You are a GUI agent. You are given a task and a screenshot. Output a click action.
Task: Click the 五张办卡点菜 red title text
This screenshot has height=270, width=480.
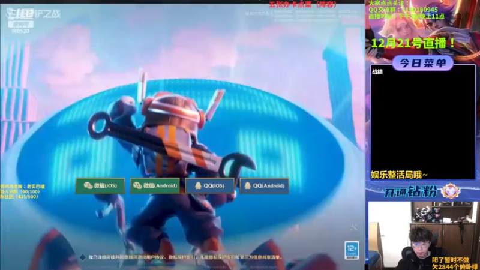(x=302, y=4)
